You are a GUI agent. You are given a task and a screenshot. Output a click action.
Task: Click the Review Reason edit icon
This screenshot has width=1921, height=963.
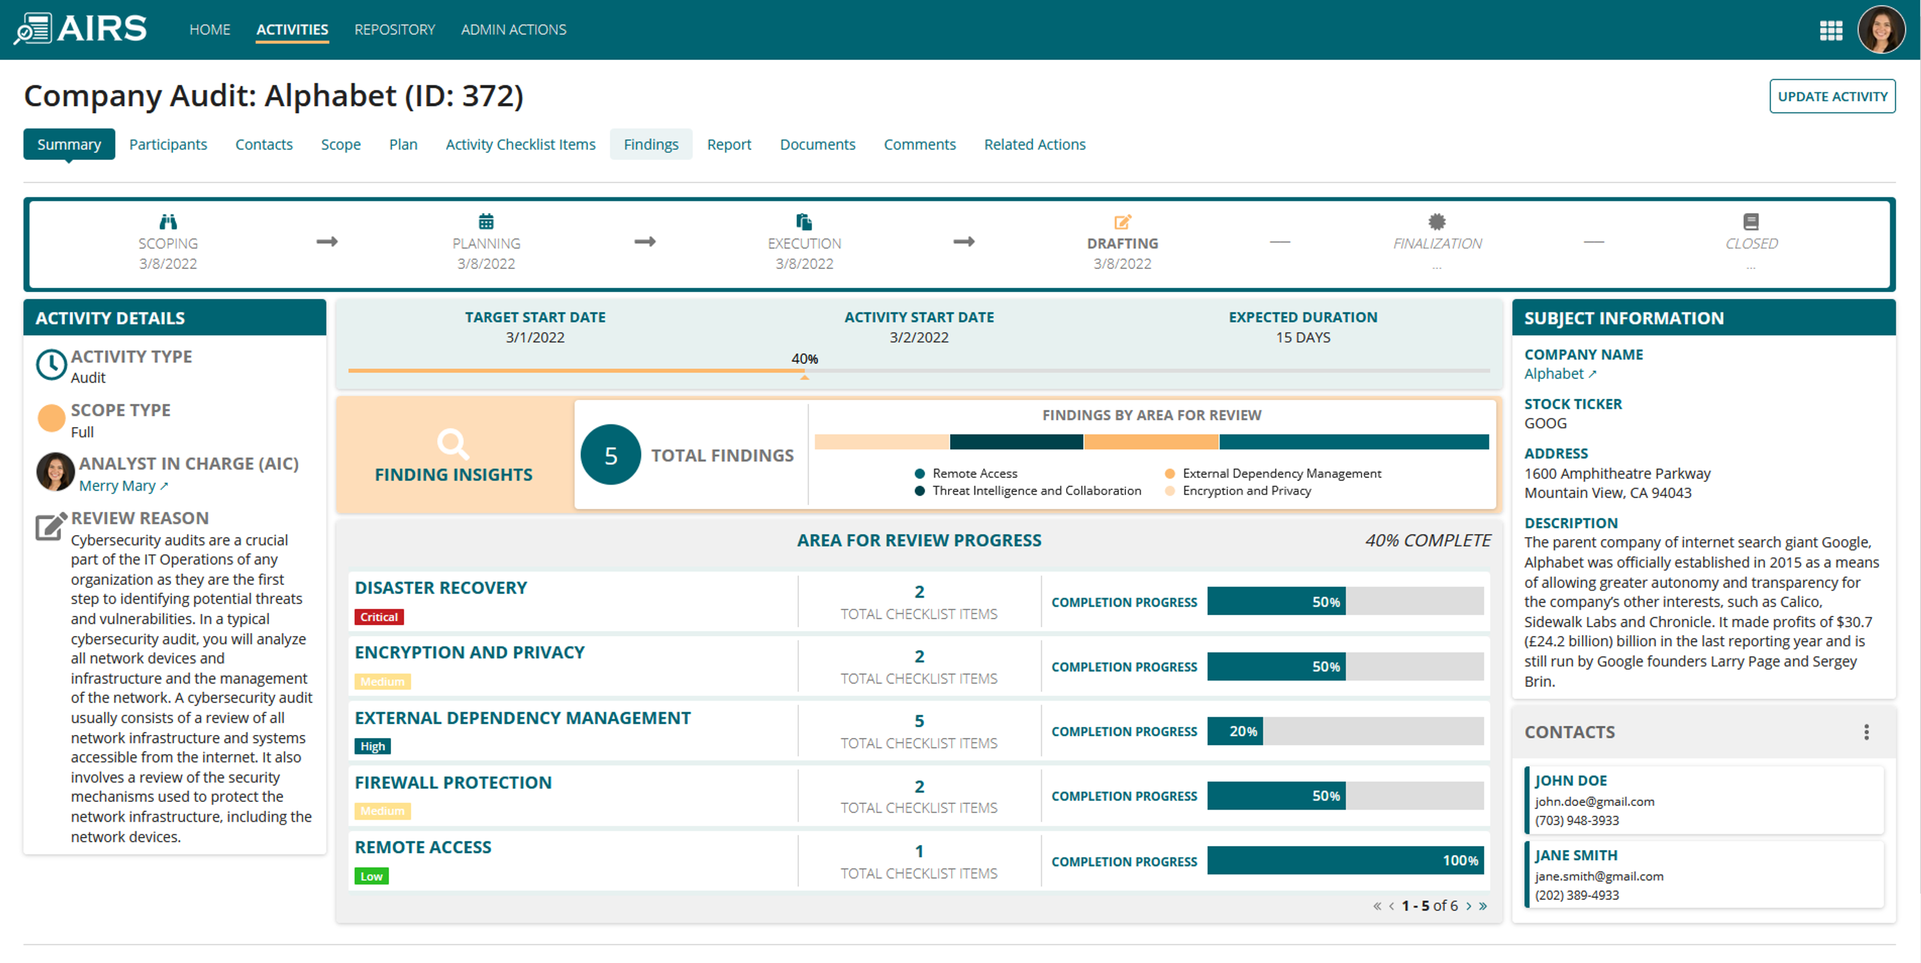point(52,526)
